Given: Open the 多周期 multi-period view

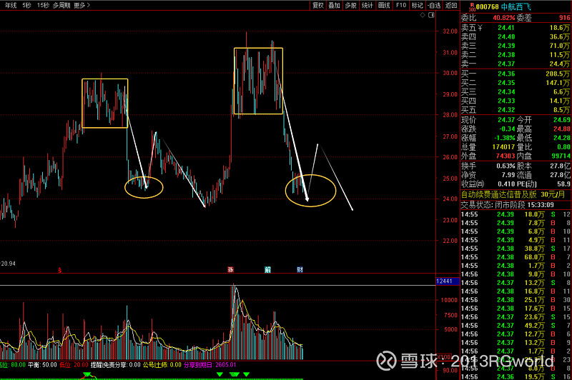Looking at the screenshot, I should tap(61, 5).
